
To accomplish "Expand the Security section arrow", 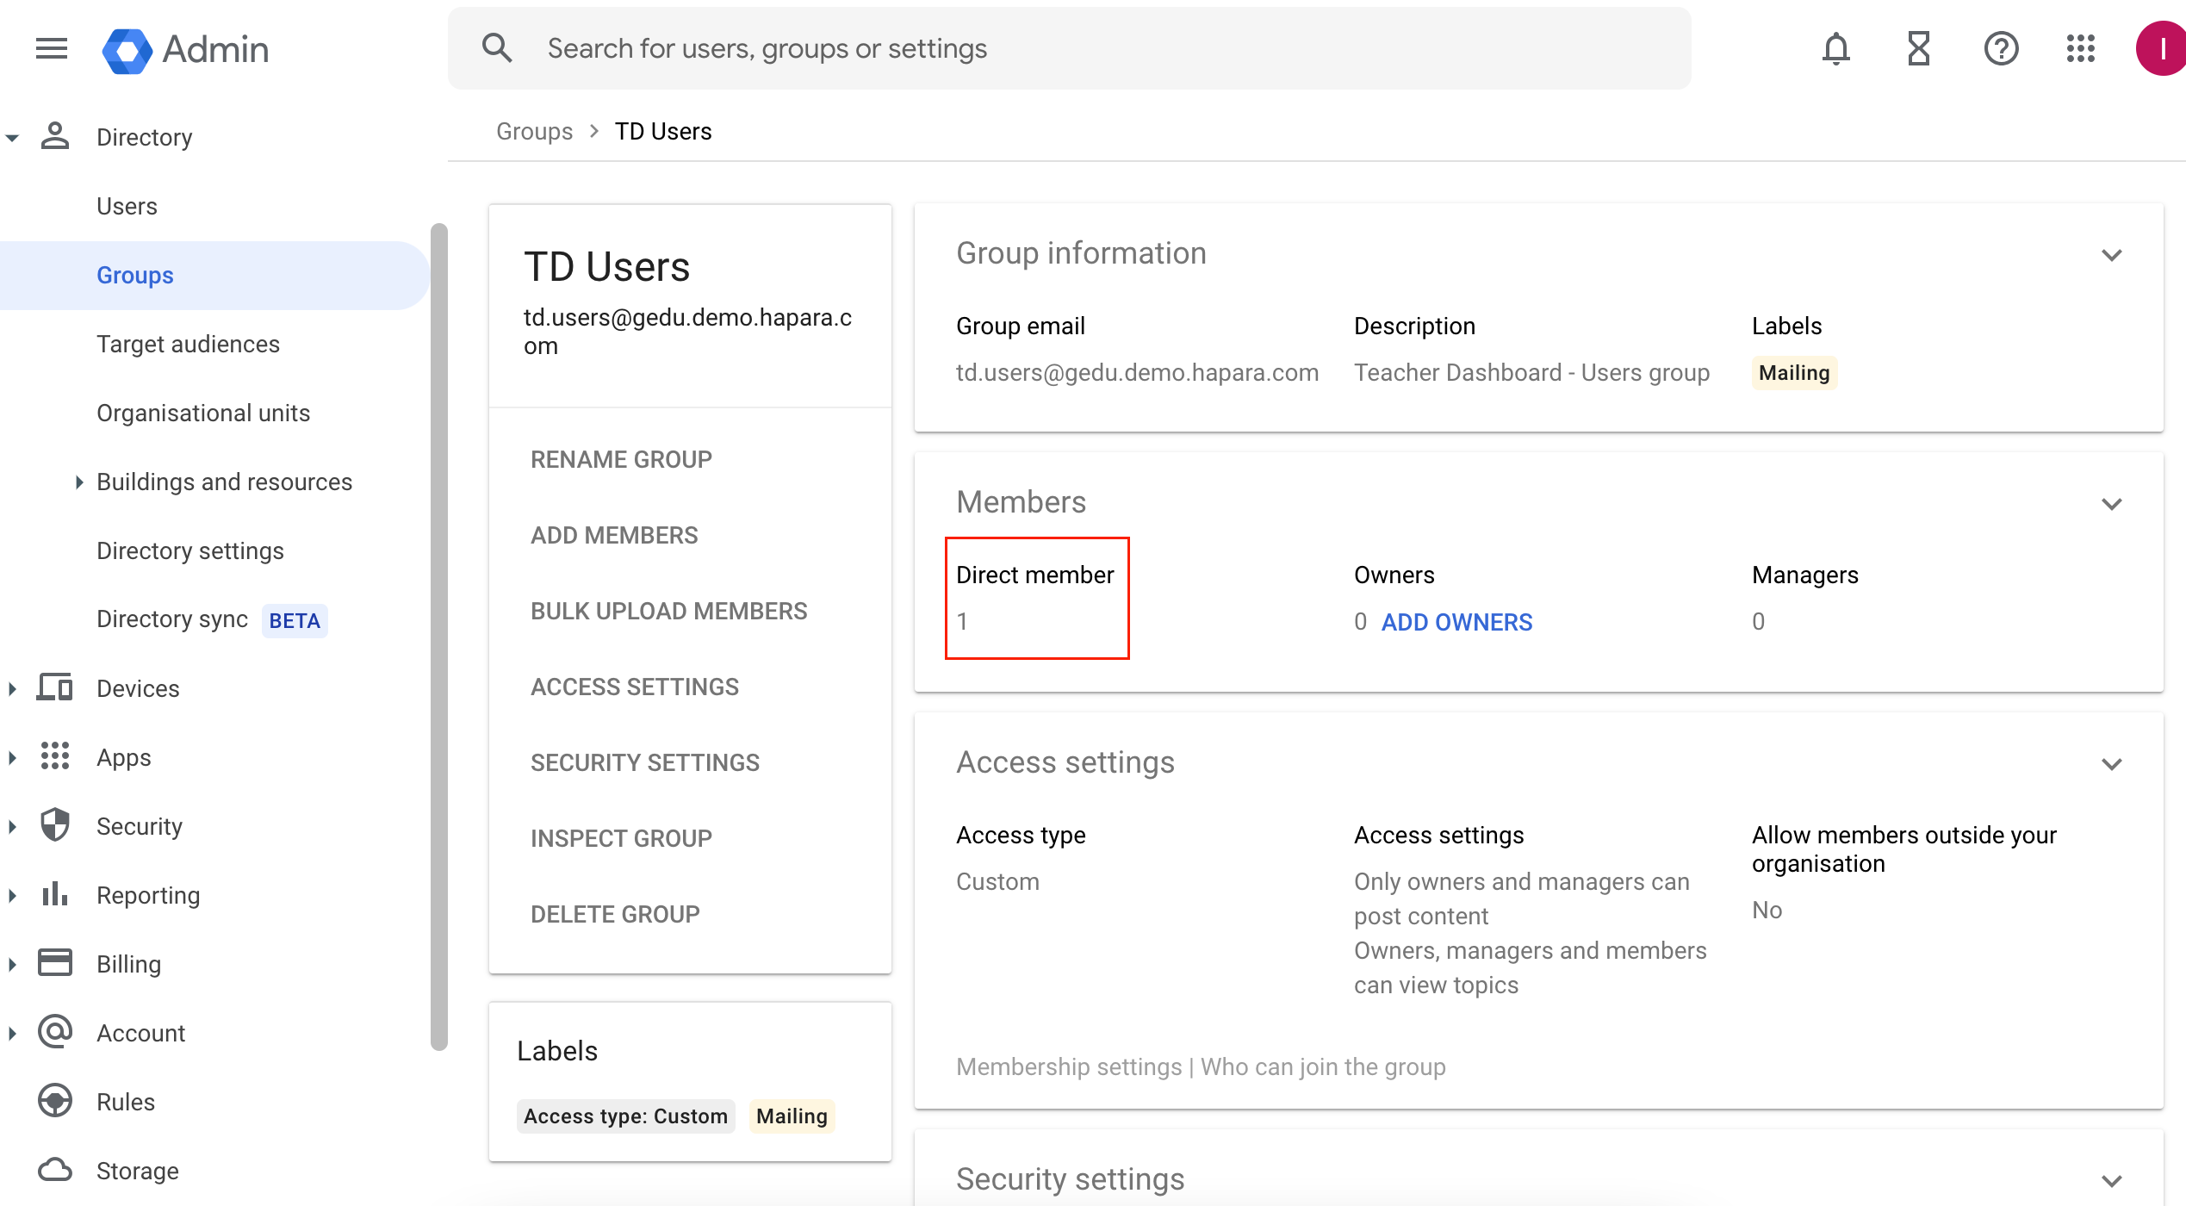I will [x=12, y=827].
